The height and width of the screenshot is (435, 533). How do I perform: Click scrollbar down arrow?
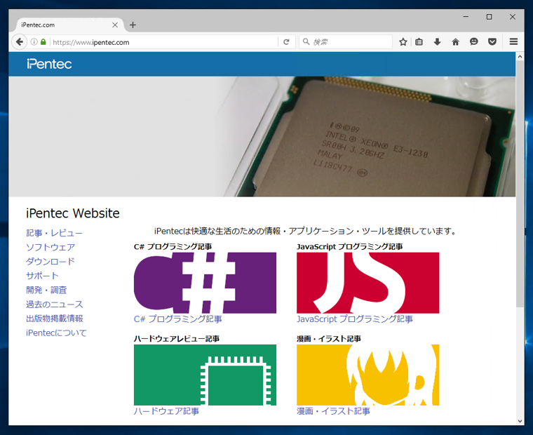pyautogui.click(x=520, y=421)
